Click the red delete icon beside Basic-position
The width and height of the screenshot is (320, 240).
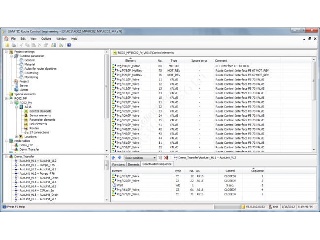click(x=166, y=158)
